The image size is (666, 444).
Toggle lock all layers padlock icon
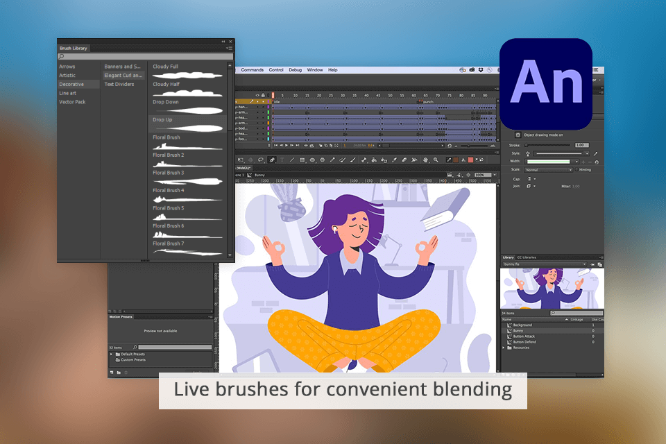[264, 95]
